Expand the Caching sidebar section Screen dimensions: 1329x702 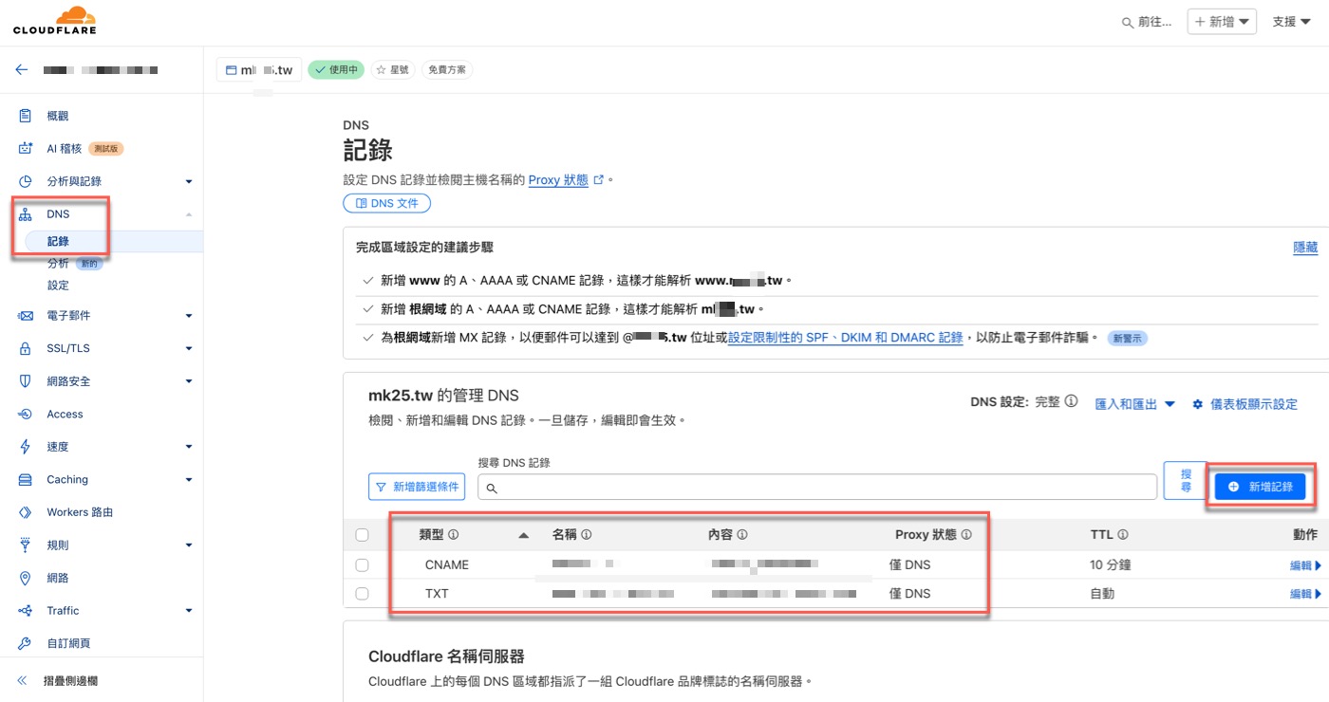point(188,480)
